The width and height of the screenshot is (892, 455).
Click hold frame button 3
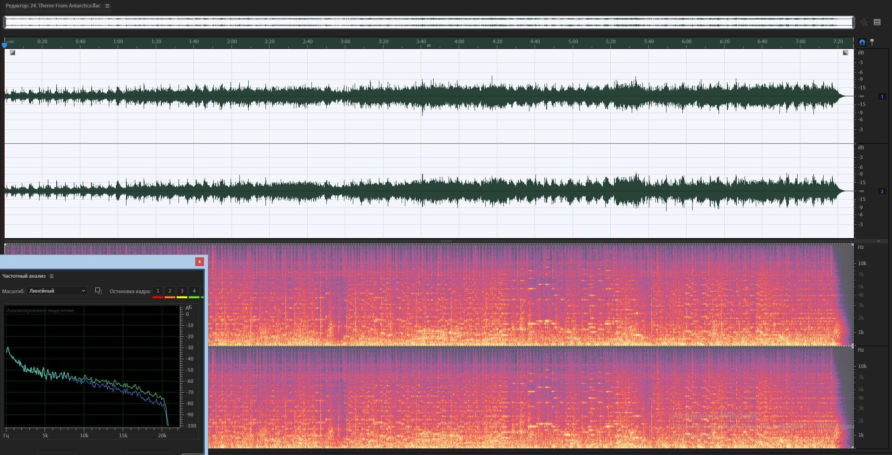click(x=182, y=291)
